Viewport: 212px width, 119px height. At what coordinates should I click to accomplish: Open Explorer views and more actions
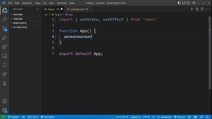(37, 9)
